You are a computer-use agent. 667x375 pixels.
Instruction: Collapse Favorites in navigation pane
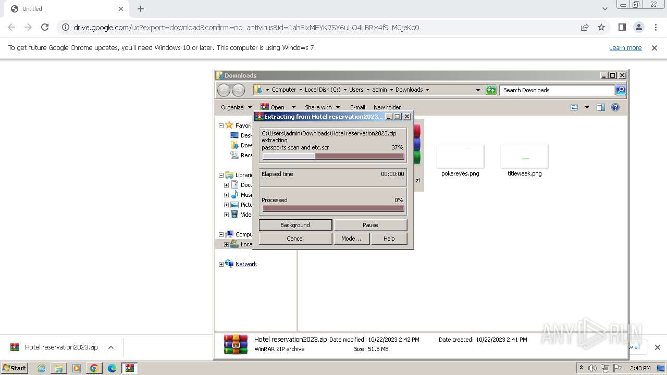(221, 126)
